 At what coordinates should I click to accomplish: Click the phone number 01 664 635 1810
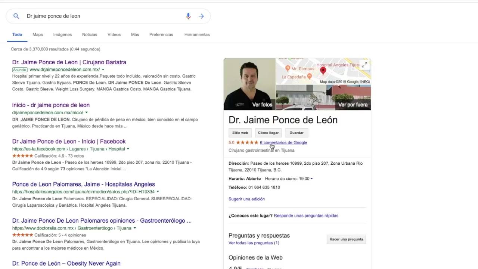[264, 187]
